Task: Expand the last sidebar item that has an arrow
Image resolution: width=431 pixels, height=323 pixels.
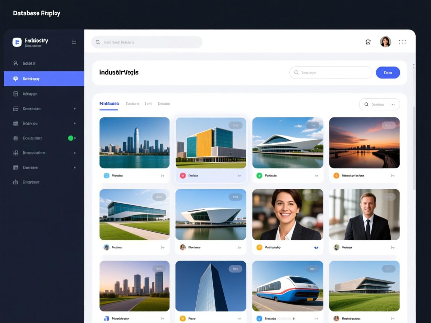Action: coord(75,167)
